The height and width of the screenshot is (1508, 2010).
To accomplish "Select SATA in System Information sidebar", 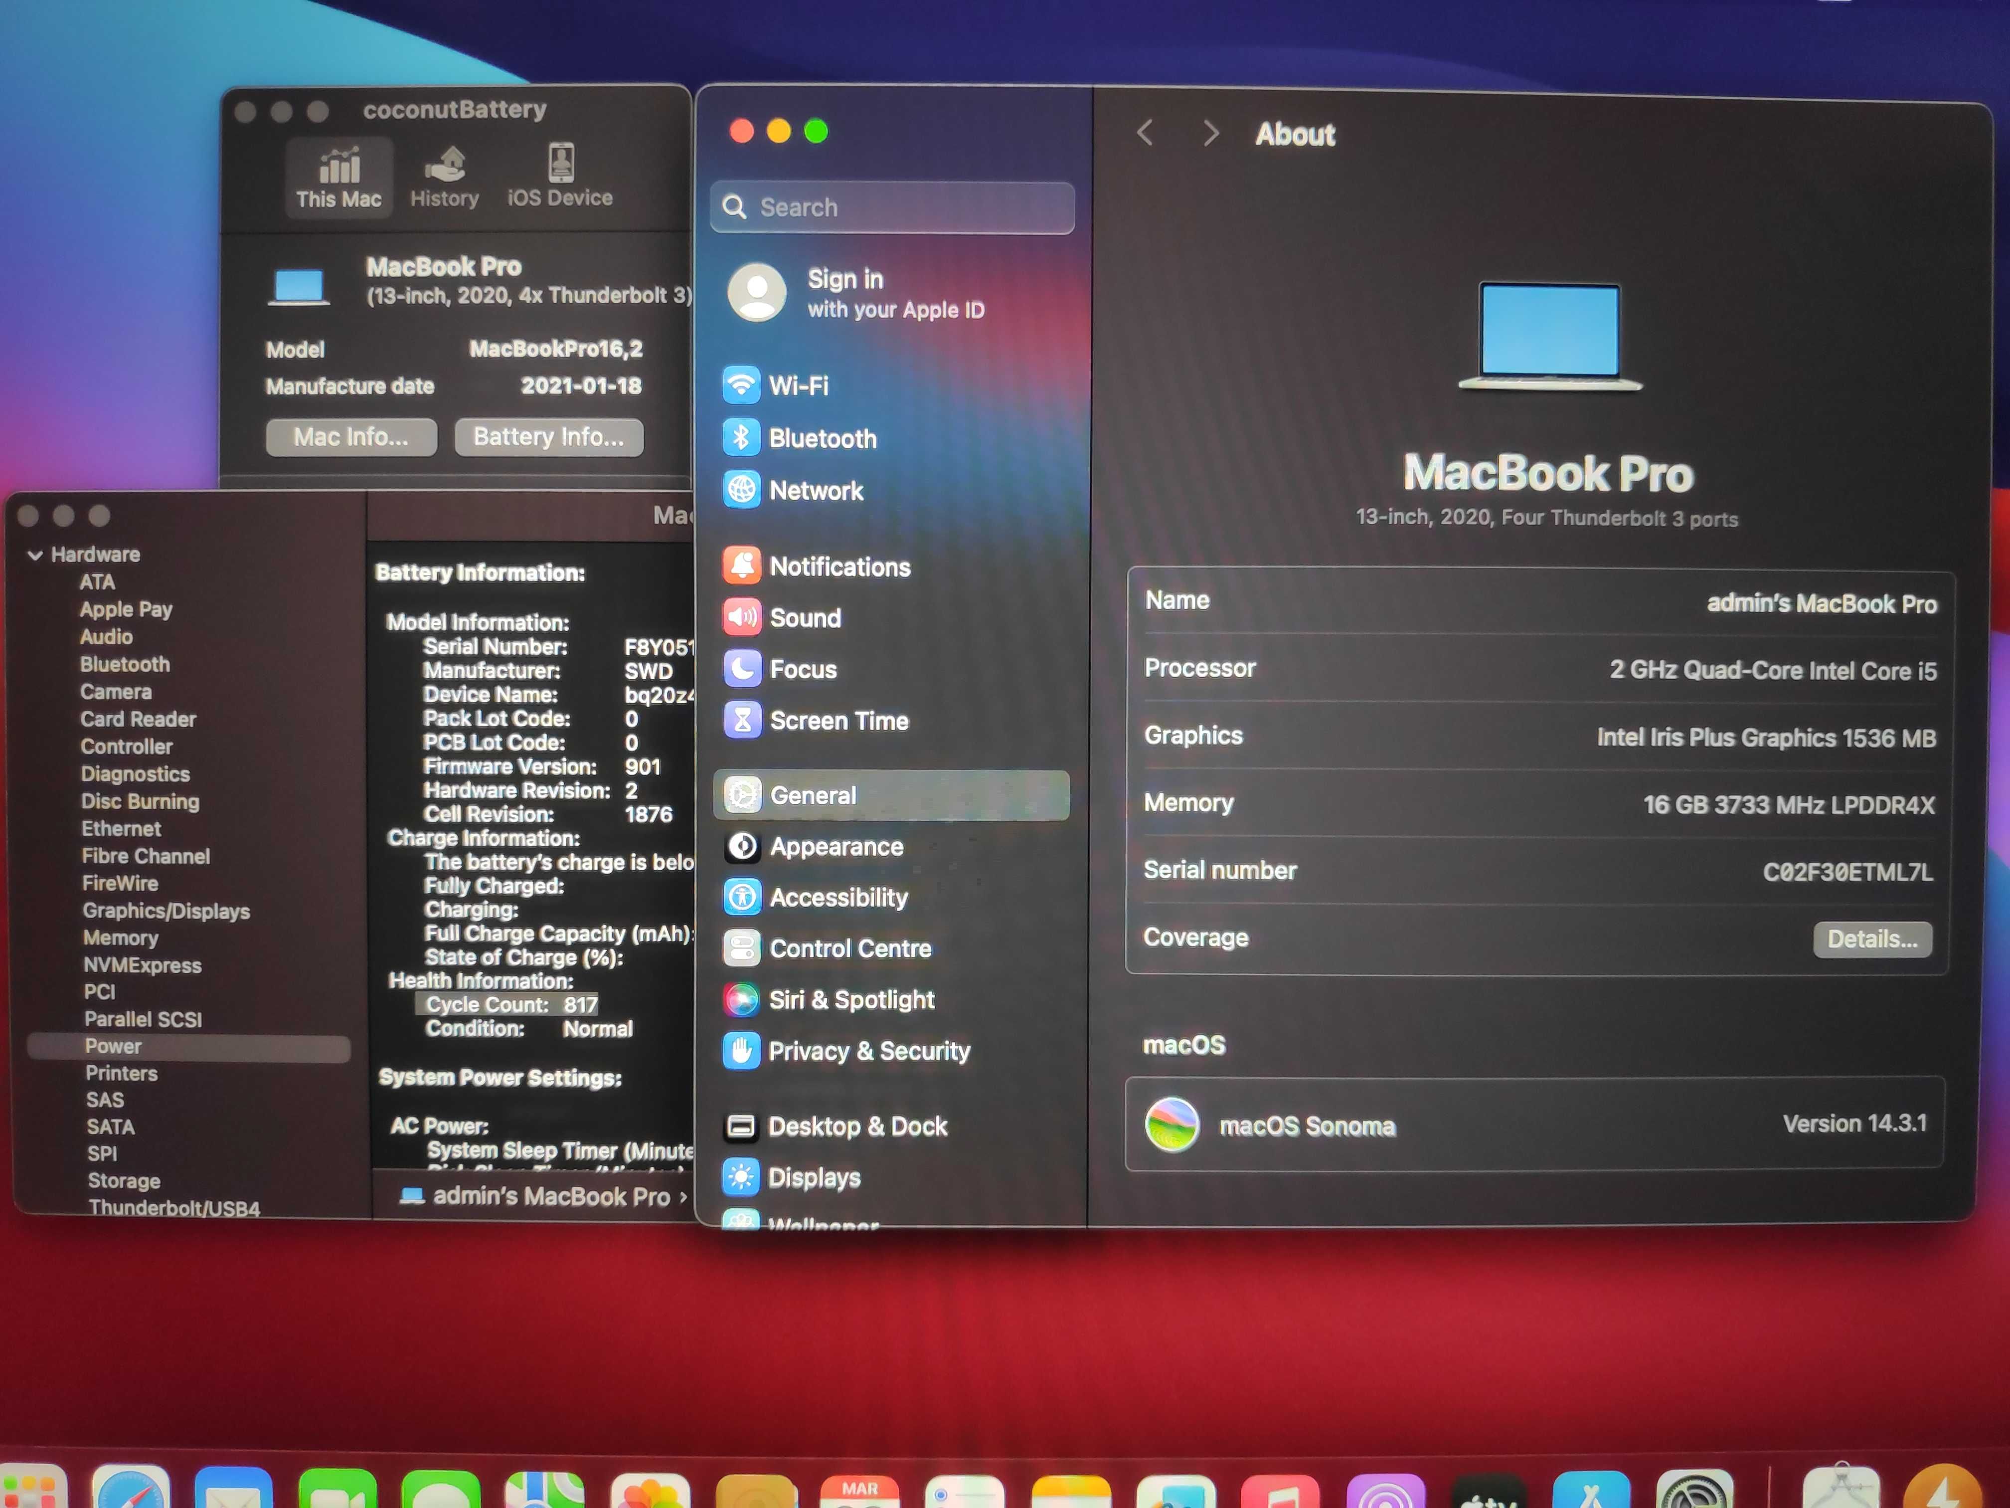I will pos(111,1127).
